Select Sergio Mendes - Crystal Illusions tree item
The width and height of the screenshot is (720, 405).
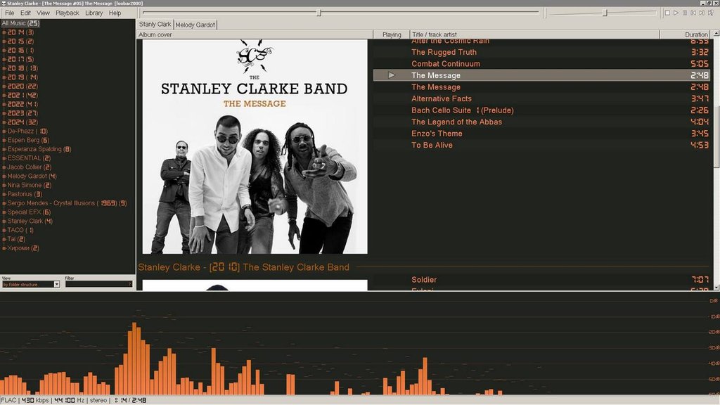coord(67,203)
